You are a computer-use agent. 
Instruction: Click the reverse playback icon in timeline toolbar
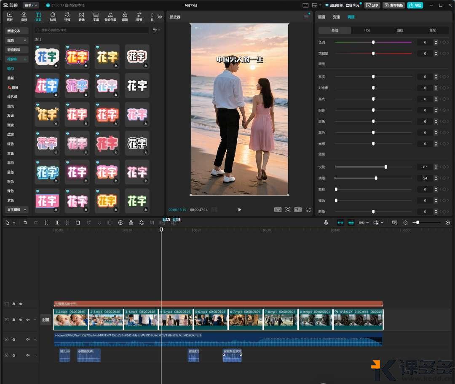(120, 223)
